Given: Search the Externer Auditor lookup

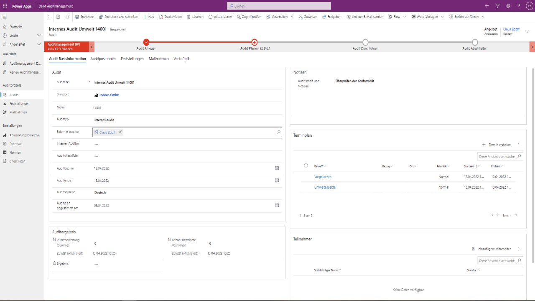Looking at the screenshot, I should point(279,132).
